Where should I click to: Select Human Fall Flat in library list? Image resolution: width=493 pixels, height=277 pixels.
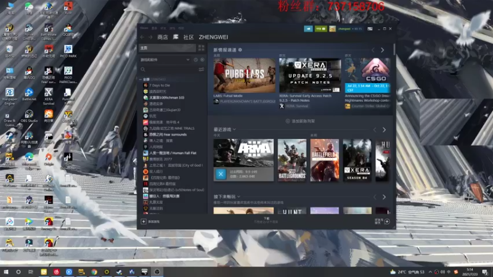tap(173, 153)
